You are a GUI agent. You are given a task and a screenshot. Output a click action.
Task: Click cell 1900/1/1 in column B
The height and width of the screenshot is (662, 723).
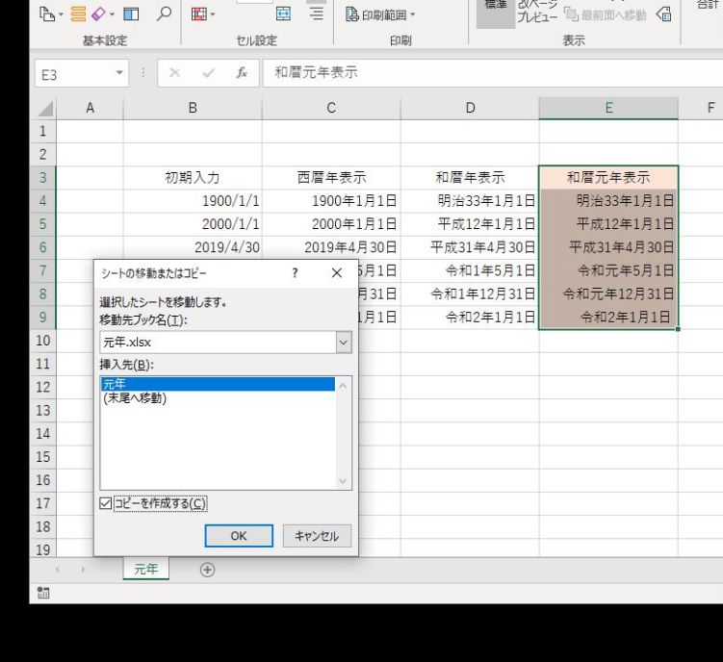coord(193,201)
